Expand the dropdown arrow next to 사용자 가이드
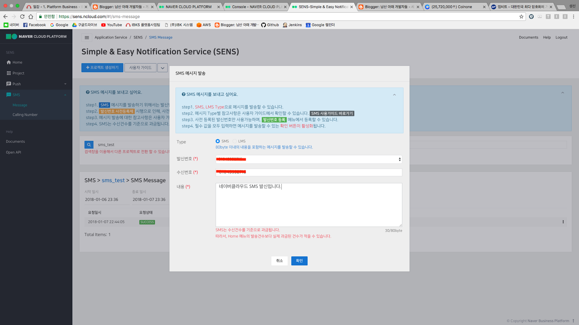 pyautogui.click(x=162, y=68)
